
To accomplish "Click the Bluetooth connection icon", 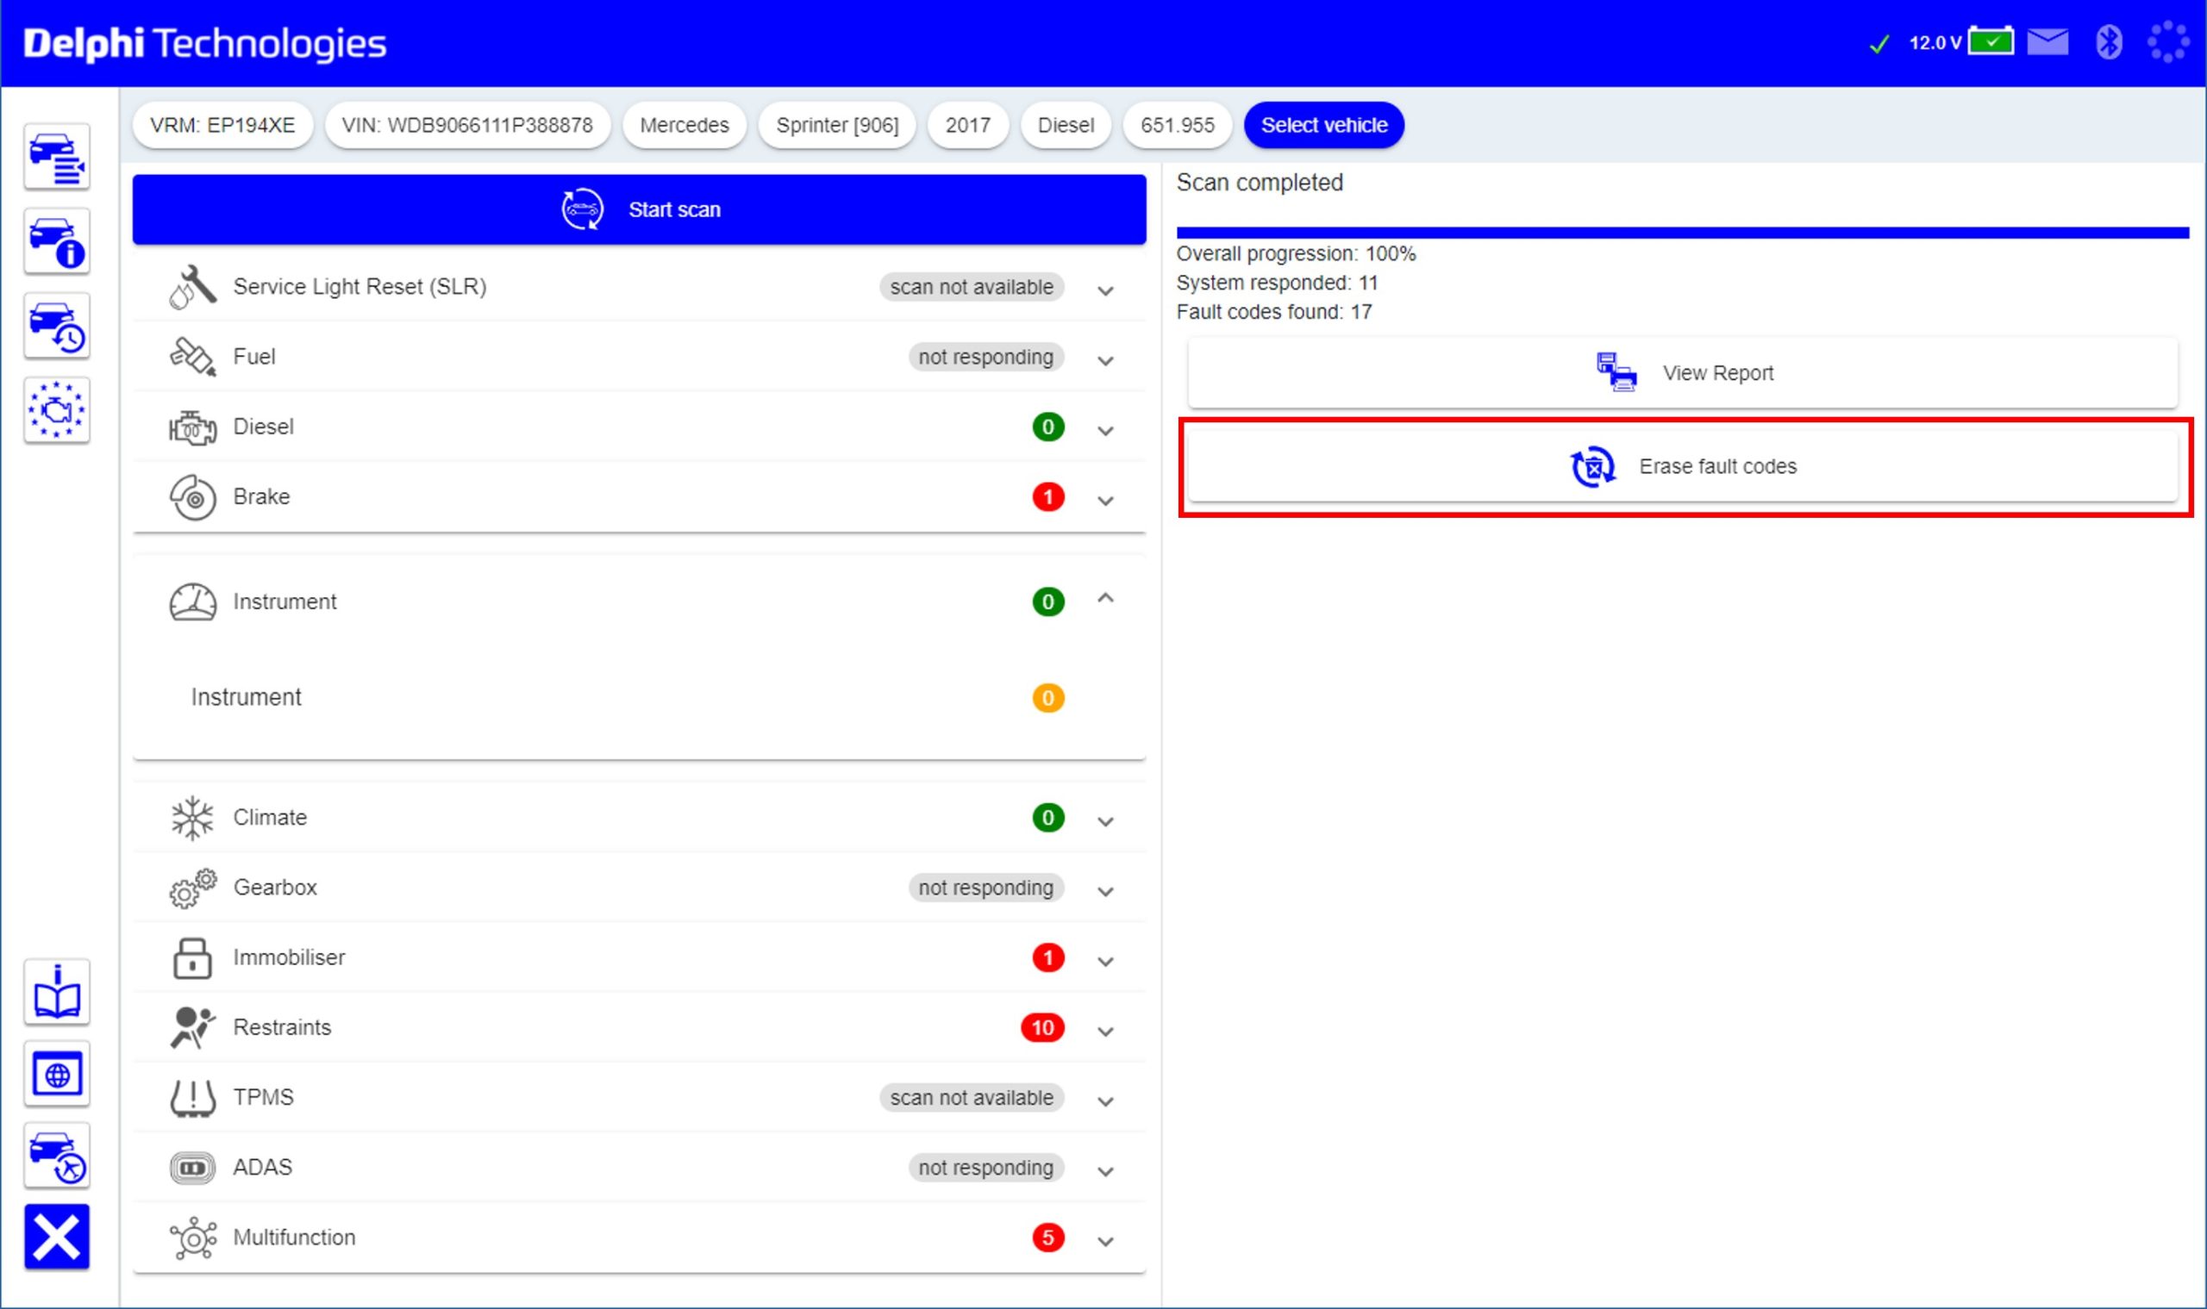I will click(x=2109, y=41).
